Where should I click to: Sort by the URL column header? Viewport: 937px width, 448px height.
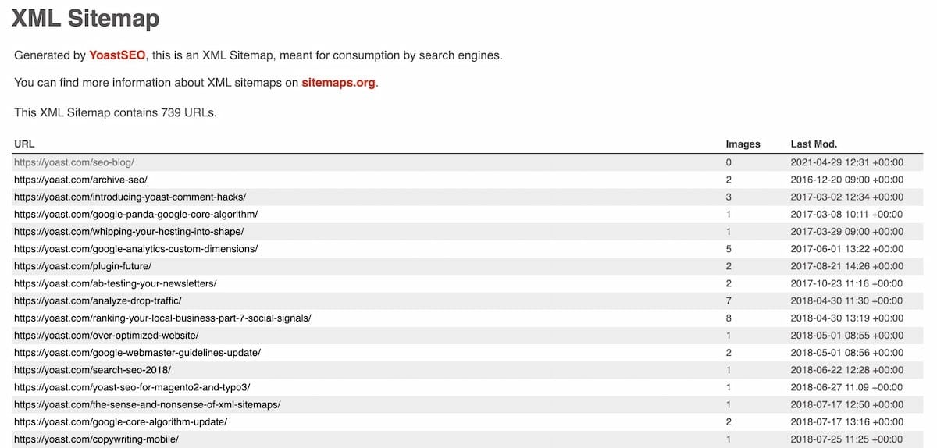pyautogui.click(x=24, y=144)
